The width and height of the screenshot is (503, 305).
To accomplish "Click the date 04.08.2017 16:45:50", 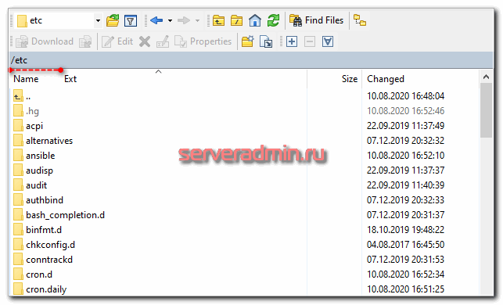I will [x=405, y=245].
